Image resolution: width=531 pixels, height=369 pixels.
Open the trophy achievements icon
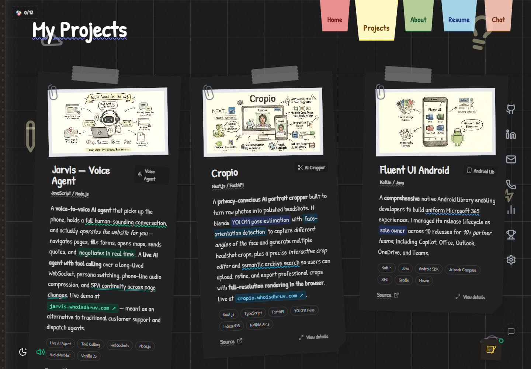tap(511, 235)
